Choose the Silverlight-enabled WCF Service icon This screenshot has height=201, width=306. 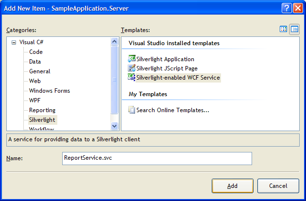tap(132, 77)
